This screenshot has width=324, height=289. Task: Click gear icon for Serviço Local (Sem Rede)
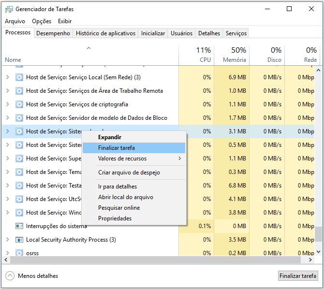(x=19, y=77)
